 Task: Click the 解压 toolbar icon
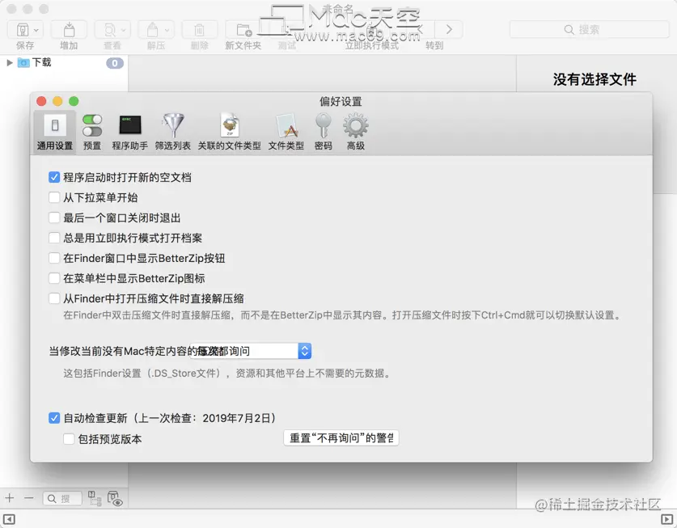pyautogui.click(x=152, y=30)
